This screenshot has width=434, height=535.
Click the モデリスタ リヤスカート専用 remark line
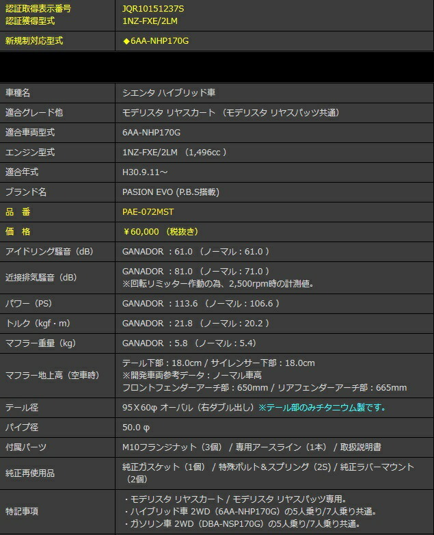(x=235, y=499)
